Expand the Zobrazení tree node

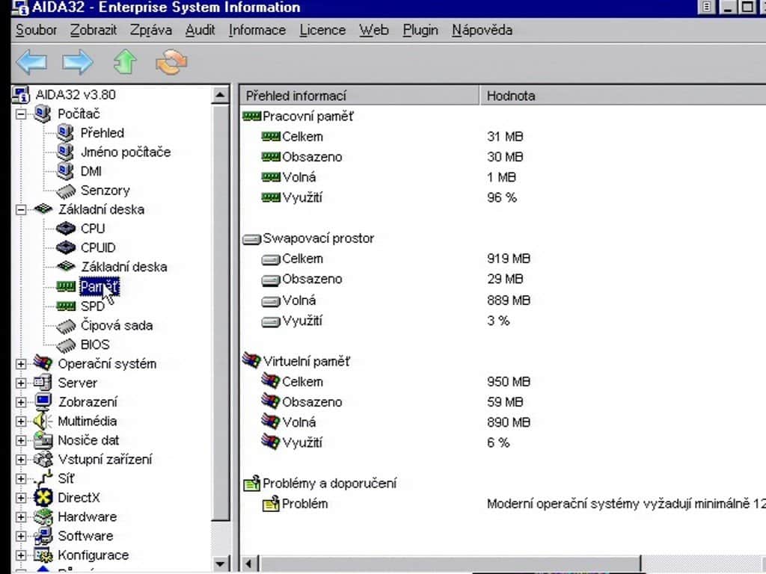coord(21,401)
